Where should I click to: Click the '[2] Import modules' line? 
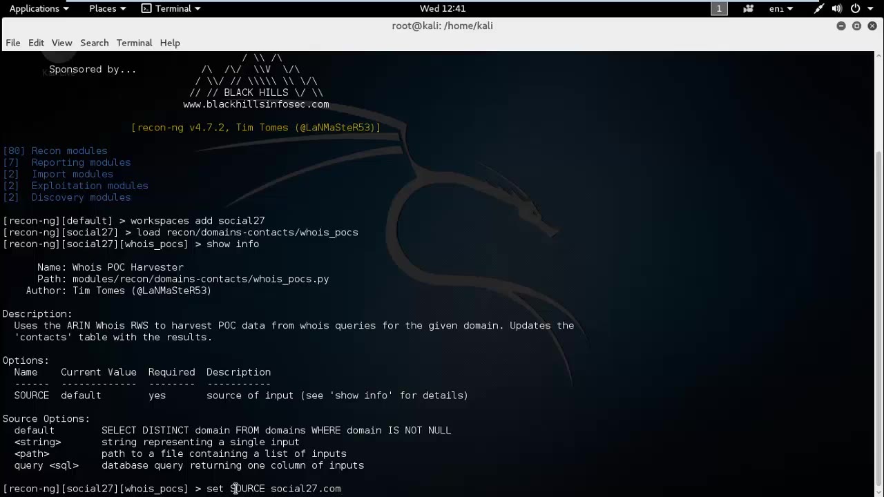point(58,174)
